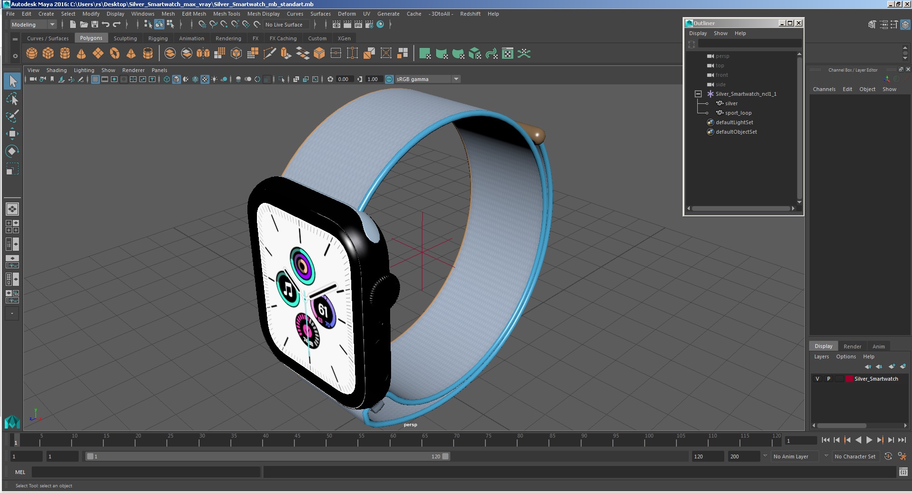Click the Mirror geometry shelf icon
Image resolution: width=912 pixels, height=493 pixels.
coord(203,54)
